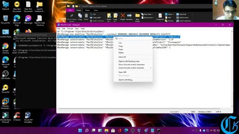
Task: Click the Network desktop icon
Action: point(6,6)
